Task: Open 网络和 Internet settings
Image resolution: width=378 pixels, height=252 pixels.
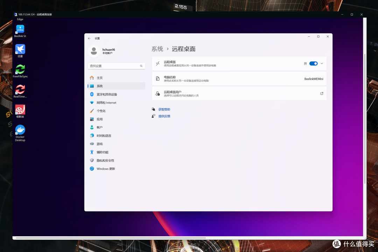Action: click(x=117, y=103)
